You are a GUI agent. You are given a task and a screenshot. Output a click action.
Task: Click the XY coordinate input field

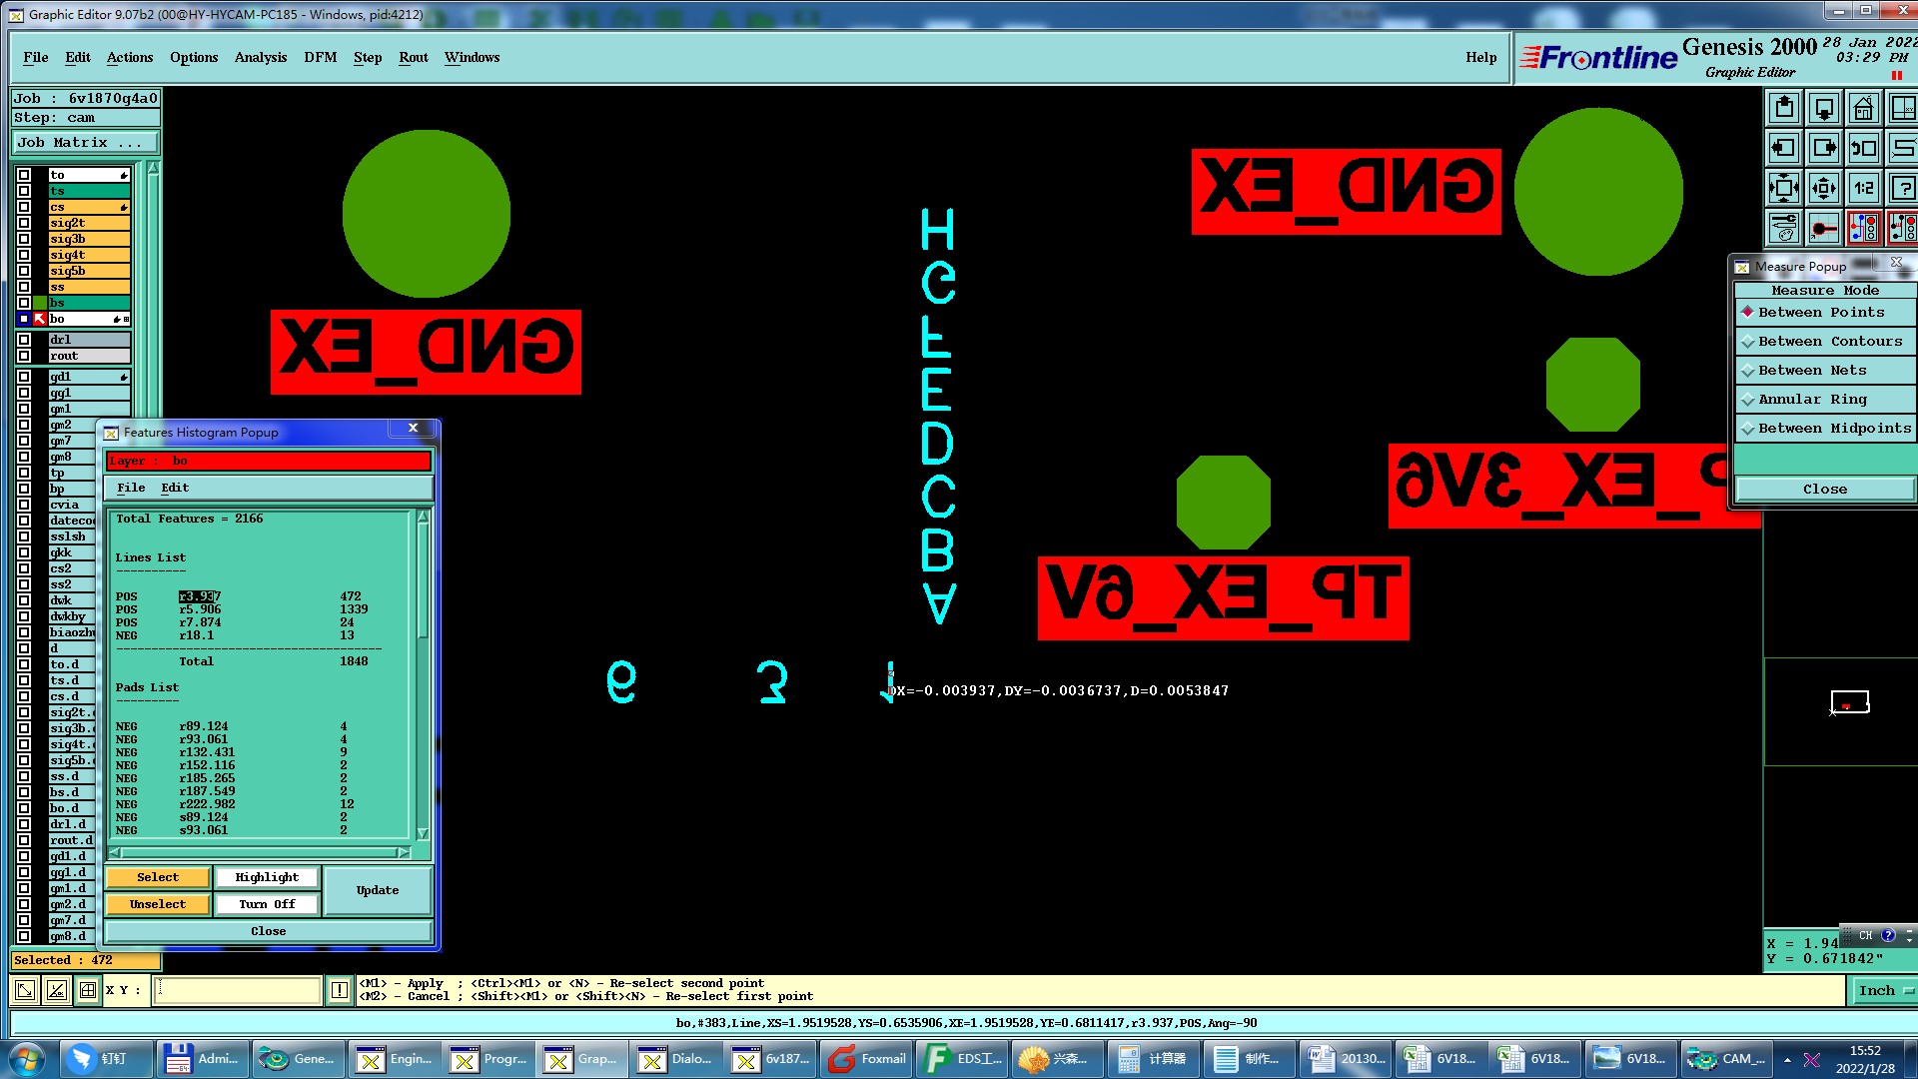tap(238, 990)
